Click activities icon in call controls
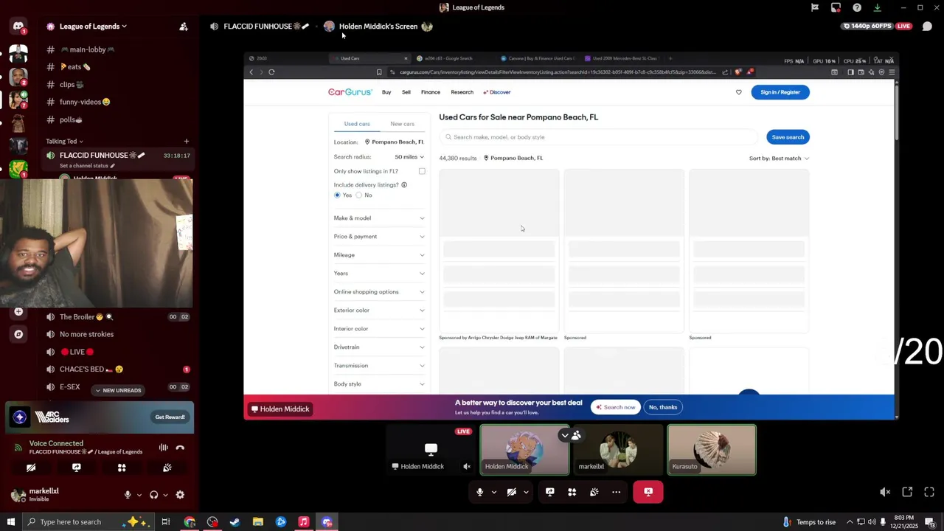Screen dimensions: 944x531 pyautogui.click(x=572, y=492)
